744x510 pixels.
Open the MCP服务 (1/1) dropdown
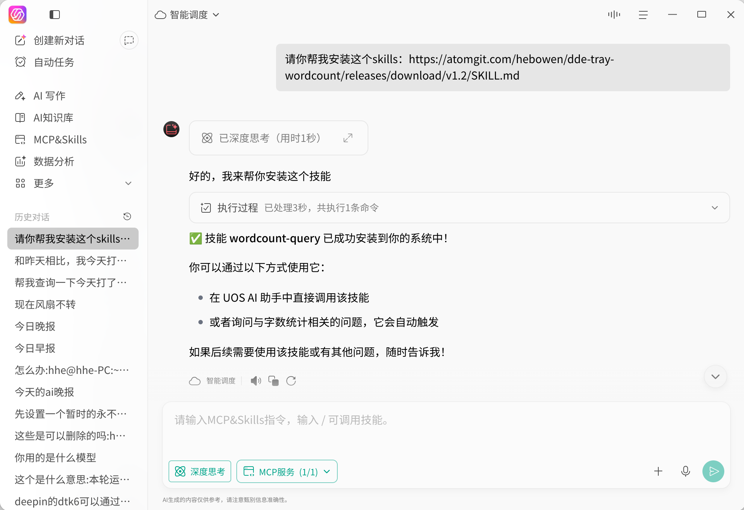[x=287, y=471]
